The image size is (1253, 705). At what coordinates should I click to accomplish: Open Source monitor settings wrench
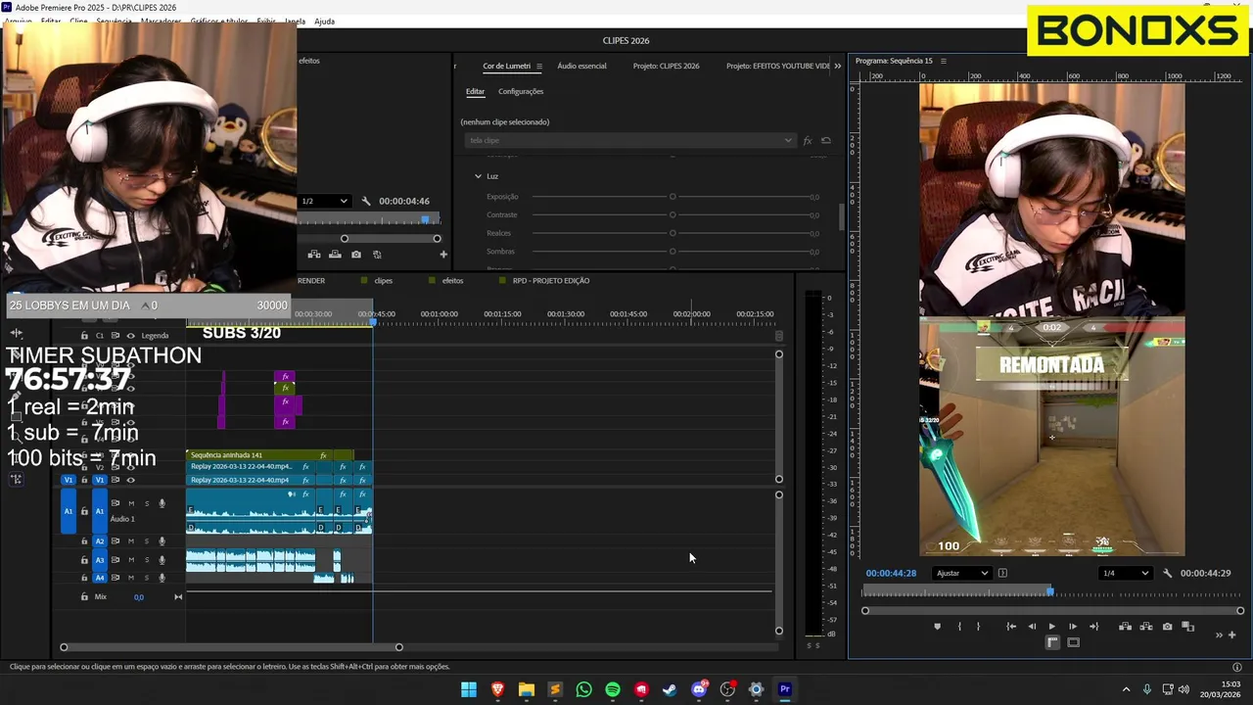pos(366,201)
